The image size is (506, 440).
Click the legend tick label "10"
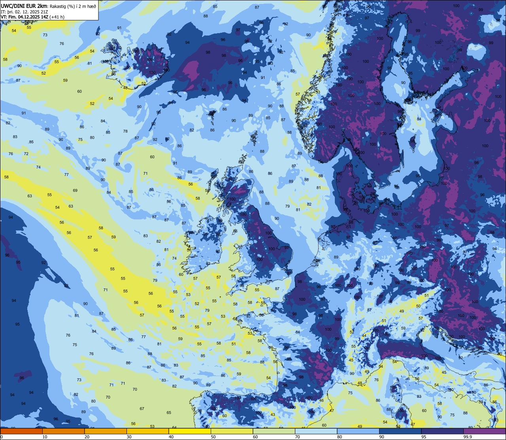45,437
